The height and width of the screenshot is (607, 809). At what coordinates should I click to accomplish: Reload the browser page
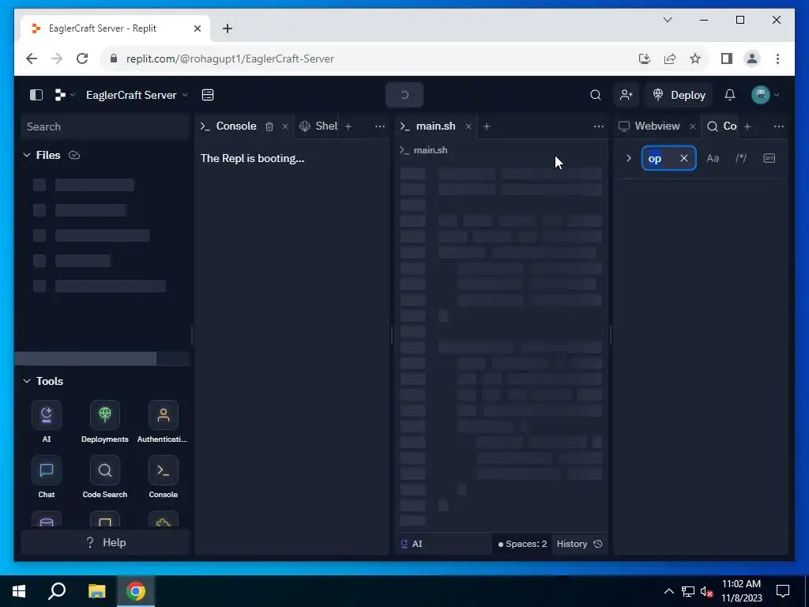tap(82, 58)
